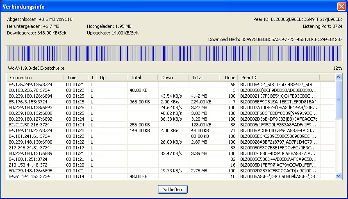Click the 4.42 MB total cell
Screen dimensions: 348x199
(x=199, y=96)
